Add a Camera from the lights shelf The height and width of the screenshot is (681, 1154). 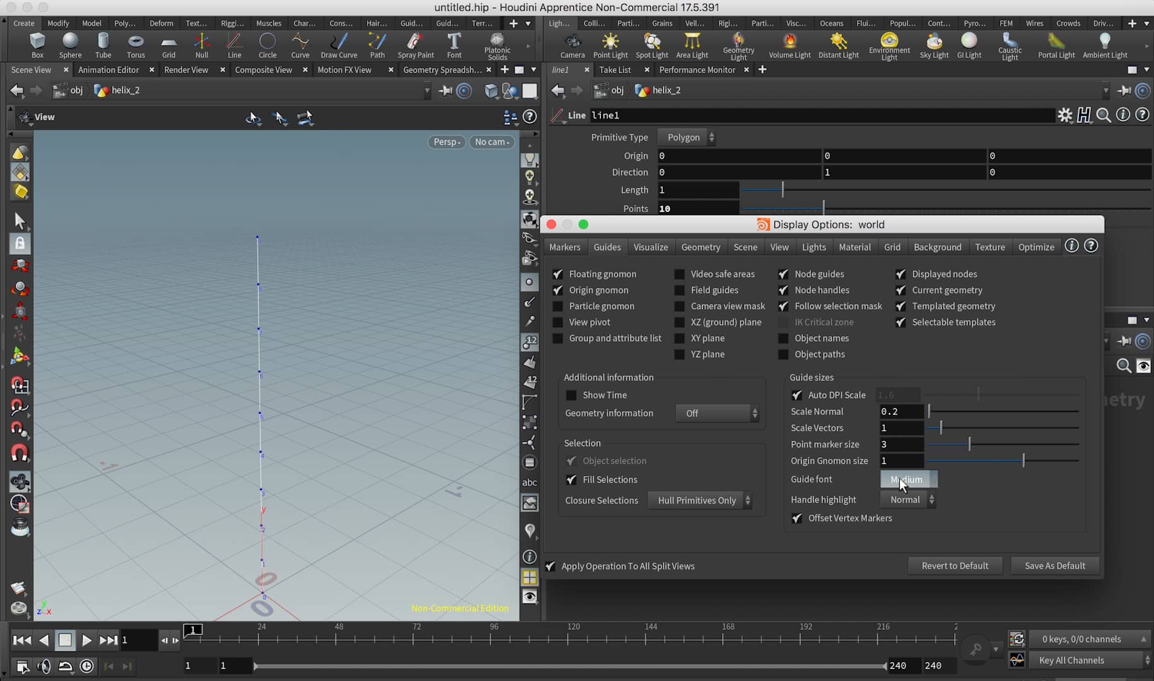point(573,45)
